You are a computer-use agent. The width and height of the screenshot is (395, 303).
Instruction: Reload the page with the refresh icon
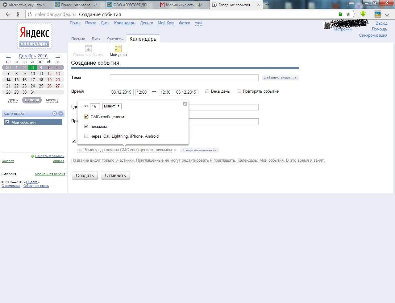30,14
